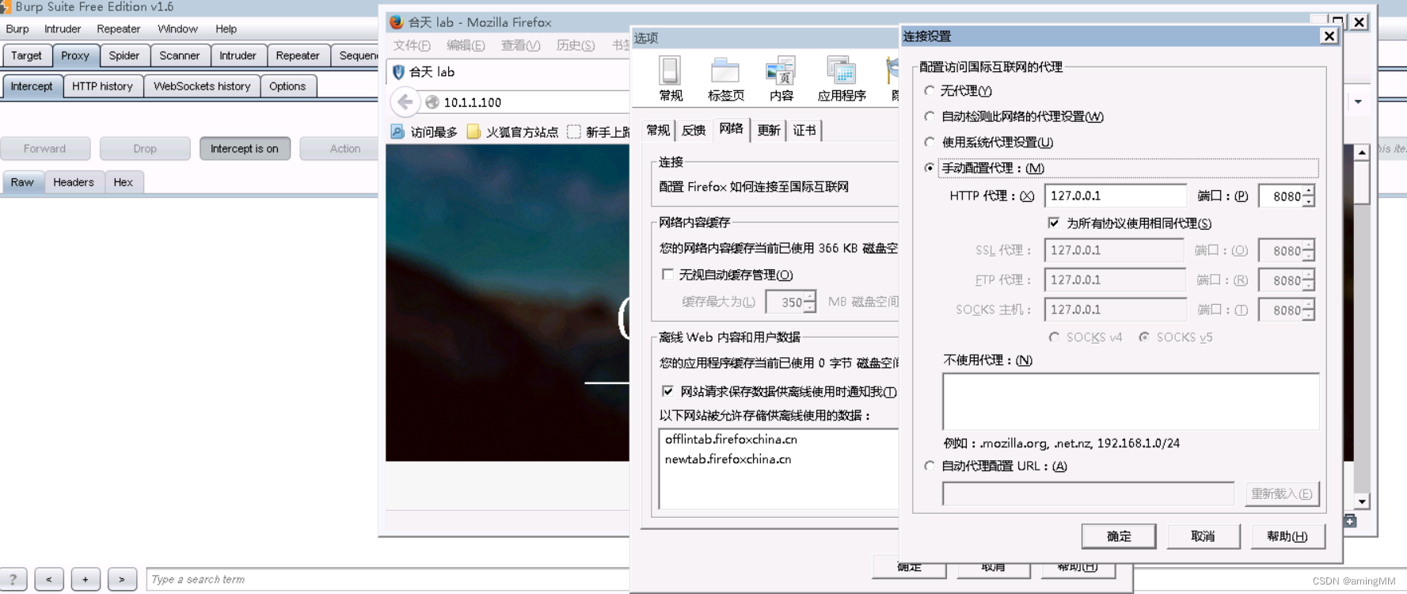Click the cache size 350 stepper

click(x=809, y=302)
